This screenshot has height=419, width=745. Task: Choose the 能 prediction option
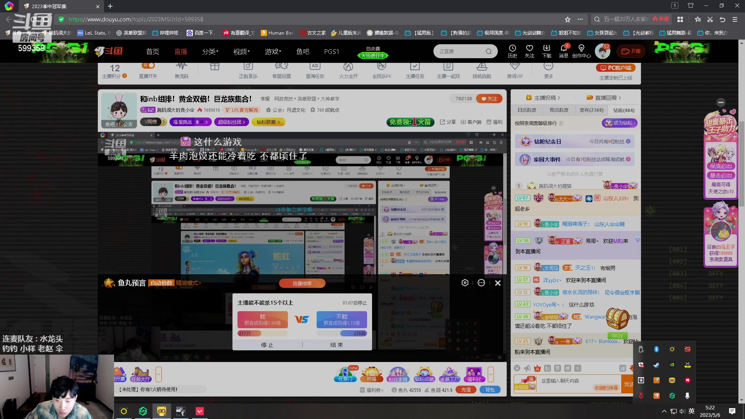pos(263,320)
